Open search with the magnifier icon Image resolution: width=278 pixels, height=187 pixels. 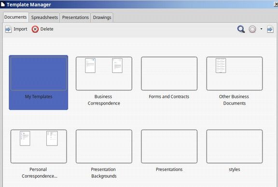point(241,29)
